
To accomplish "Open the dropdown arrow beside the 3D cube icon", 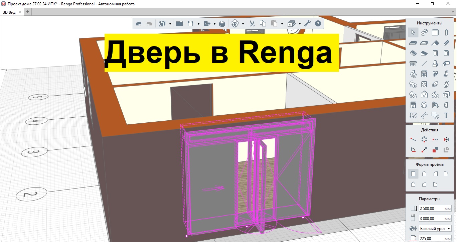I will 170,24.
